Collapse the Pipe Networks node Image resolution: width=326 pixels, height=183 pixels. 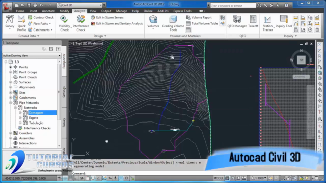coord(11,103)
